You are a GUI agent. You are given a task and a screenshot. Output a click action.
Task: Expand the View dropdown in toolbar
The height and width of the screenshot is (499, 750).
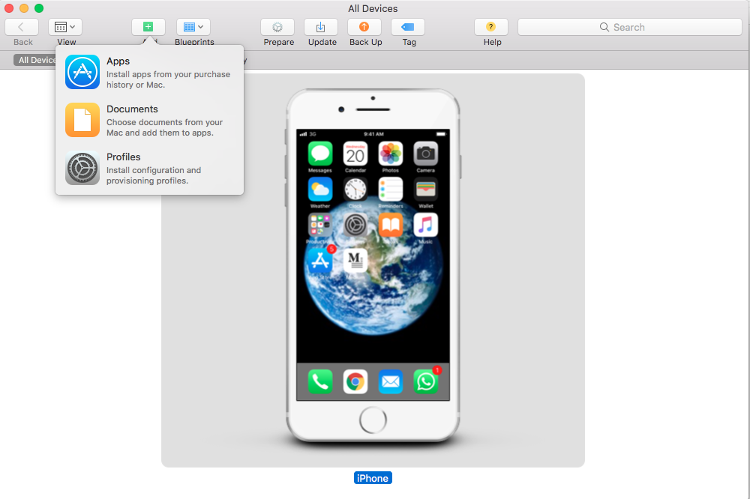(65, 27)
